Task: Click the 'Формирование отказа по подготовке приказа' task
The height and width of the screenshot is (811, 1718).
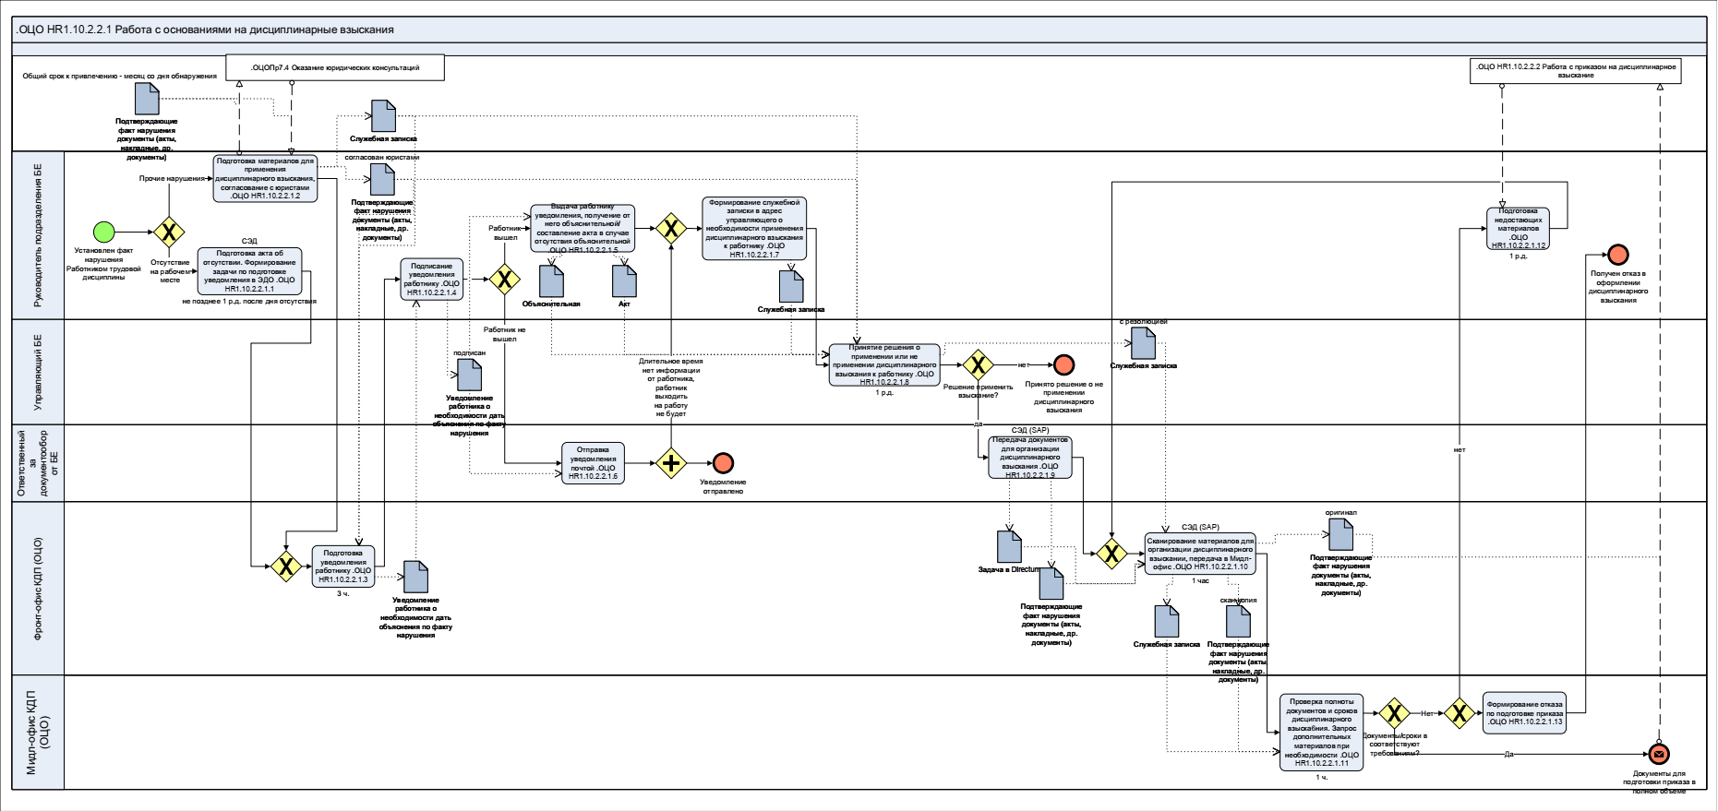Action: 1524,712
